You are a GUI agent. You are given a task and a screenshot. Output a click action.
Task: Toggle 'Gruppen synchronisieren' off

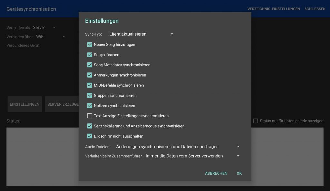point(89,95)
